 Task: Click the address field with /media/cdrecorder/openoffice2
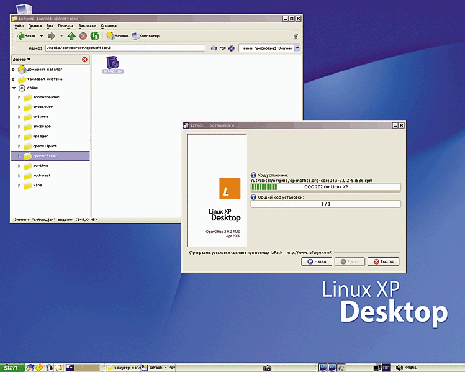(125, 48)
